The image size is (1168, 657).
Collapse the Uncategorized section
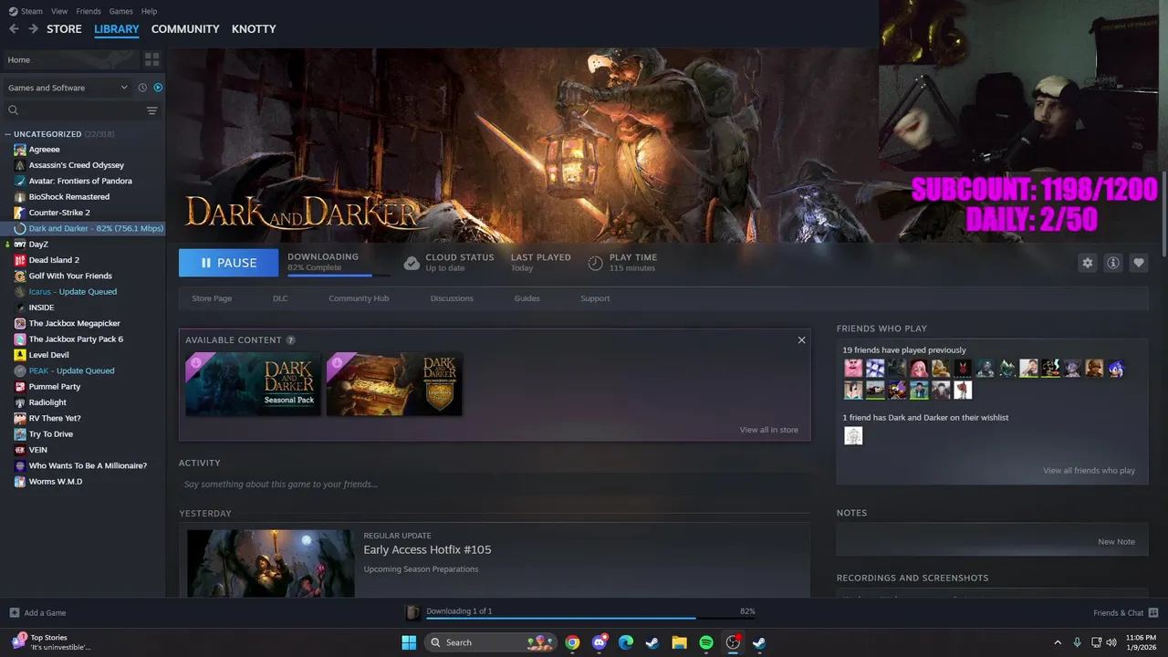(x=8, y=134)
